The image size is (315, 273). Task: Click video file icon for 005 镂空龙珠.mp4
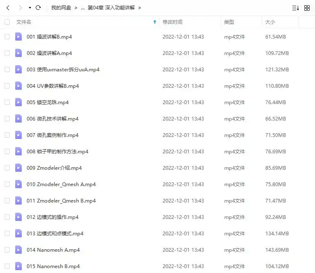tap(18, 102)
